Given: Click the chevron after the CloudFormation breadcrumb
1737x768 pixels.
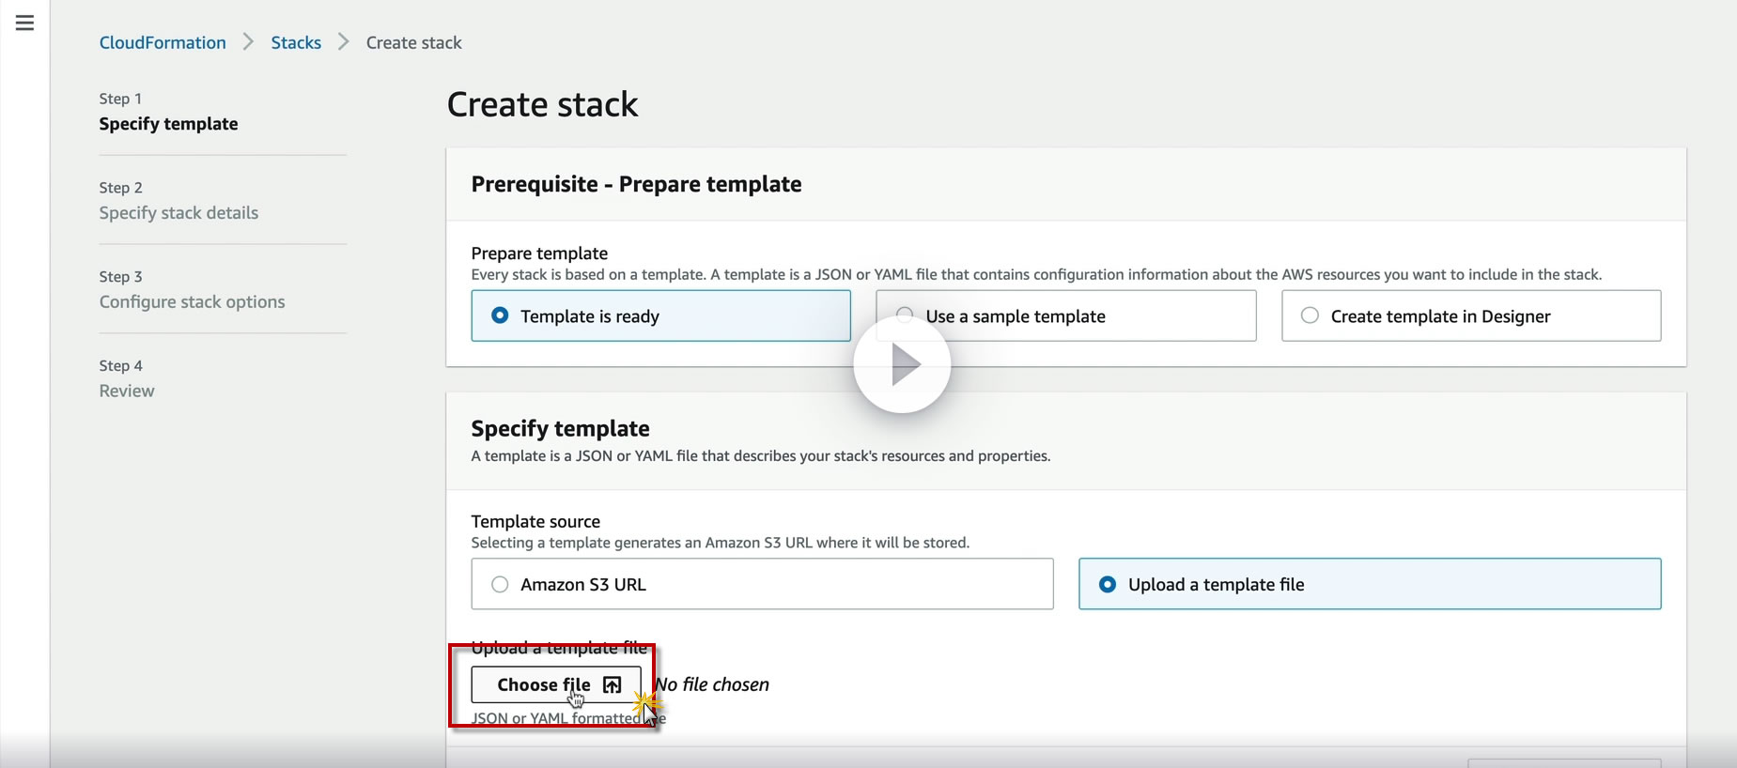Looking at the screenshot, I should pyautogui.click(x=248, y=42).
